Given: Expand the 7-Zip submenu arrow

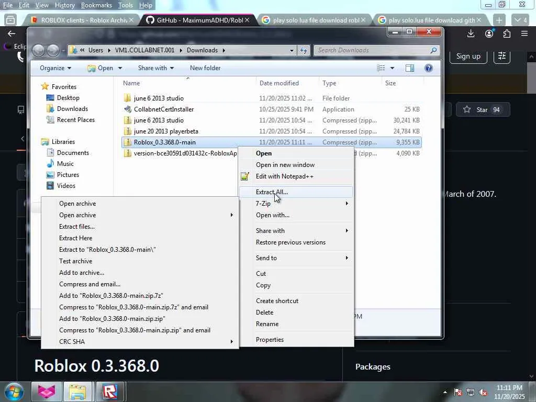Looking at the screenshot, I should pos(347,204).
